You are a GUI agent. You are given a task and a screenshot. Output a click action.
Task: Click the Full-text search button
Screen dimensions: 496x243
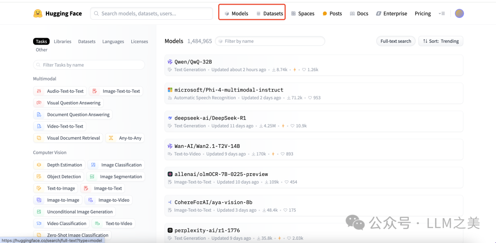point(396,41)
